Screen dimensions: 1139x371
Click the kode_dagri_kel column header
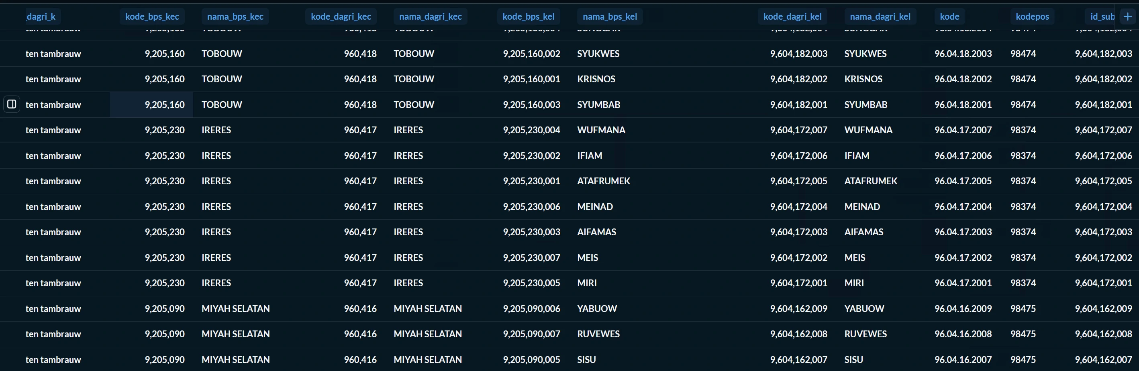(792, 16)
